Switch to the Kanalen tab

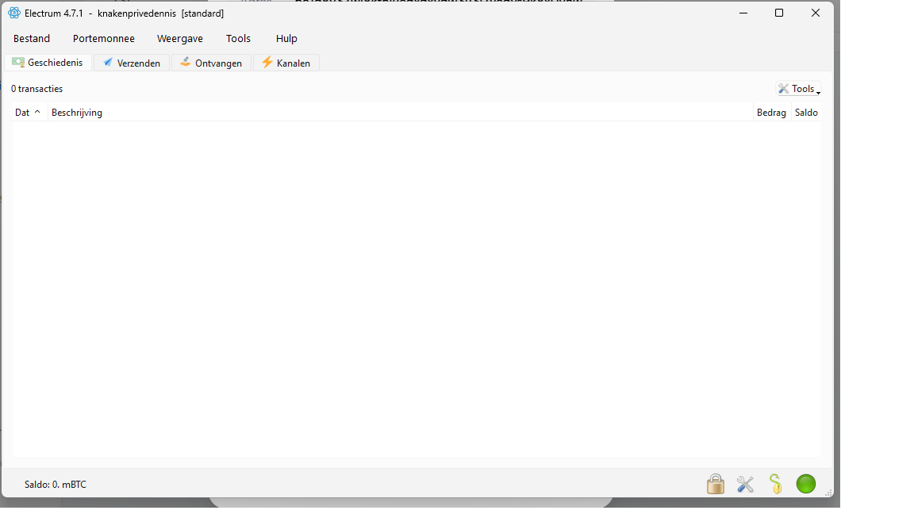[x=286, y=63]
